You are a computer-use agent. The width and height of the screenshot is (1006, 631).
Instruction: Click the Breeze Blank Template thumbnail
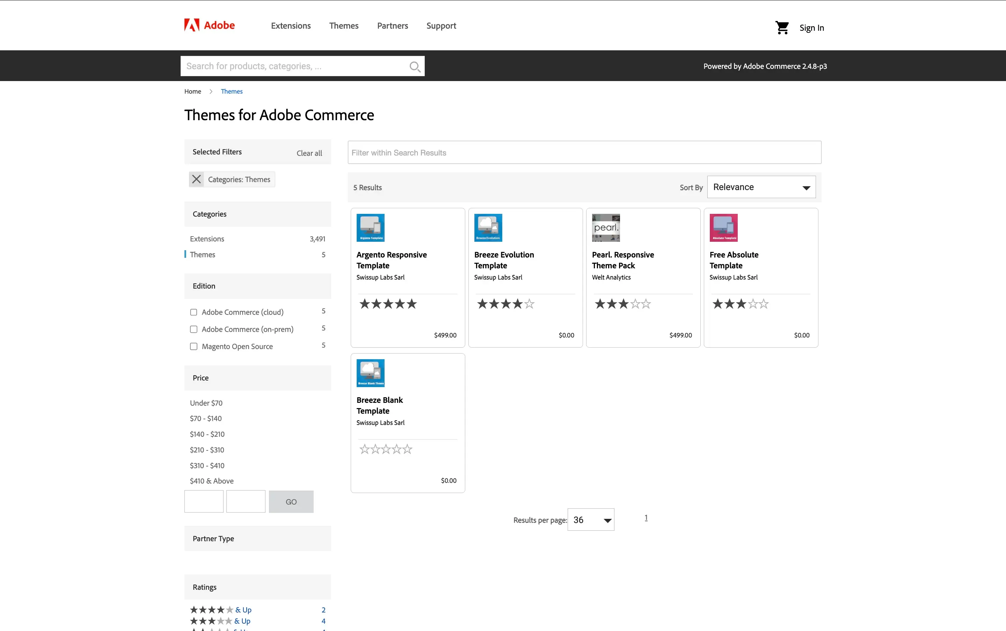(x=370, y=373)
